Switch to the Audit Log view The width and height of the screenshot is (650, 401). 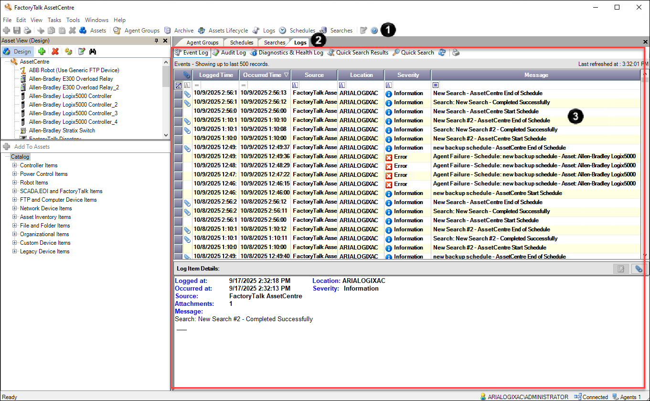click(x=229, y=53)
